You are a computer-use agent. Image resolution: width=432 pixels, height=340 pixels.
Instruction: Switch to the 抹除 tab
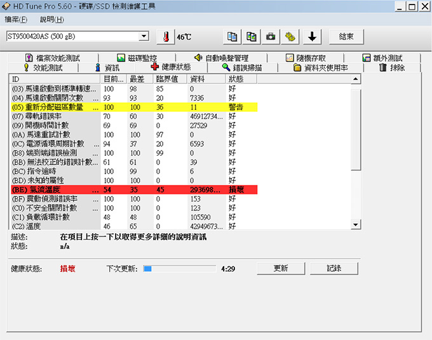coord(392,67)
